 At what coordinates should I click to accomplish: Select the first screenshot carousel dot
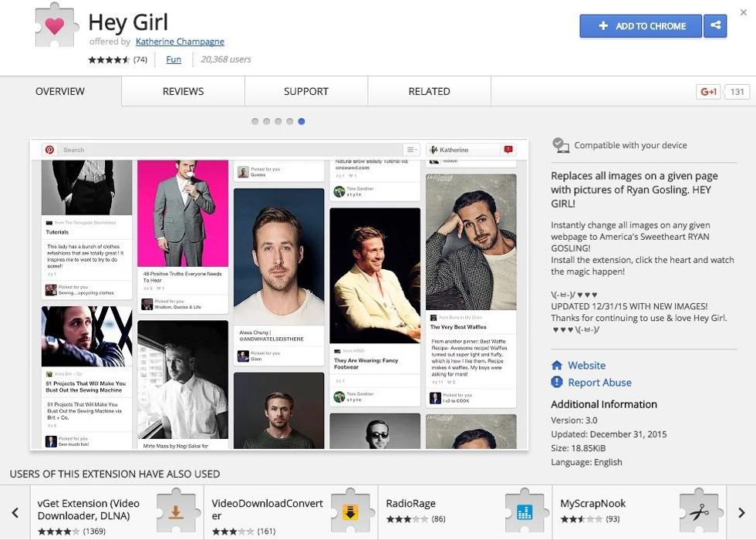click(x=255, y=122)
